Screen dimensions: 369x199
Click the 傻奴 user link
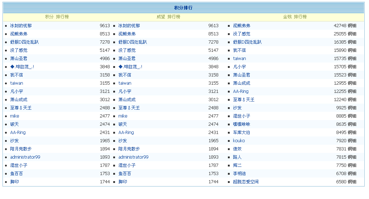(237, 149)
